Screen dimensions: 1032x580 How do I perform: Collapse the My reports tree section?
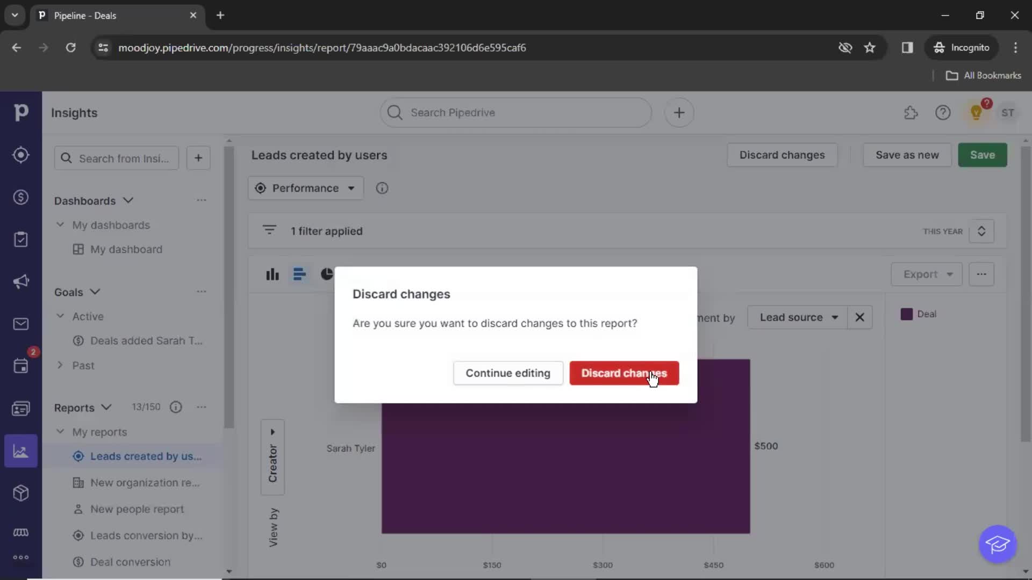point(60,432)
